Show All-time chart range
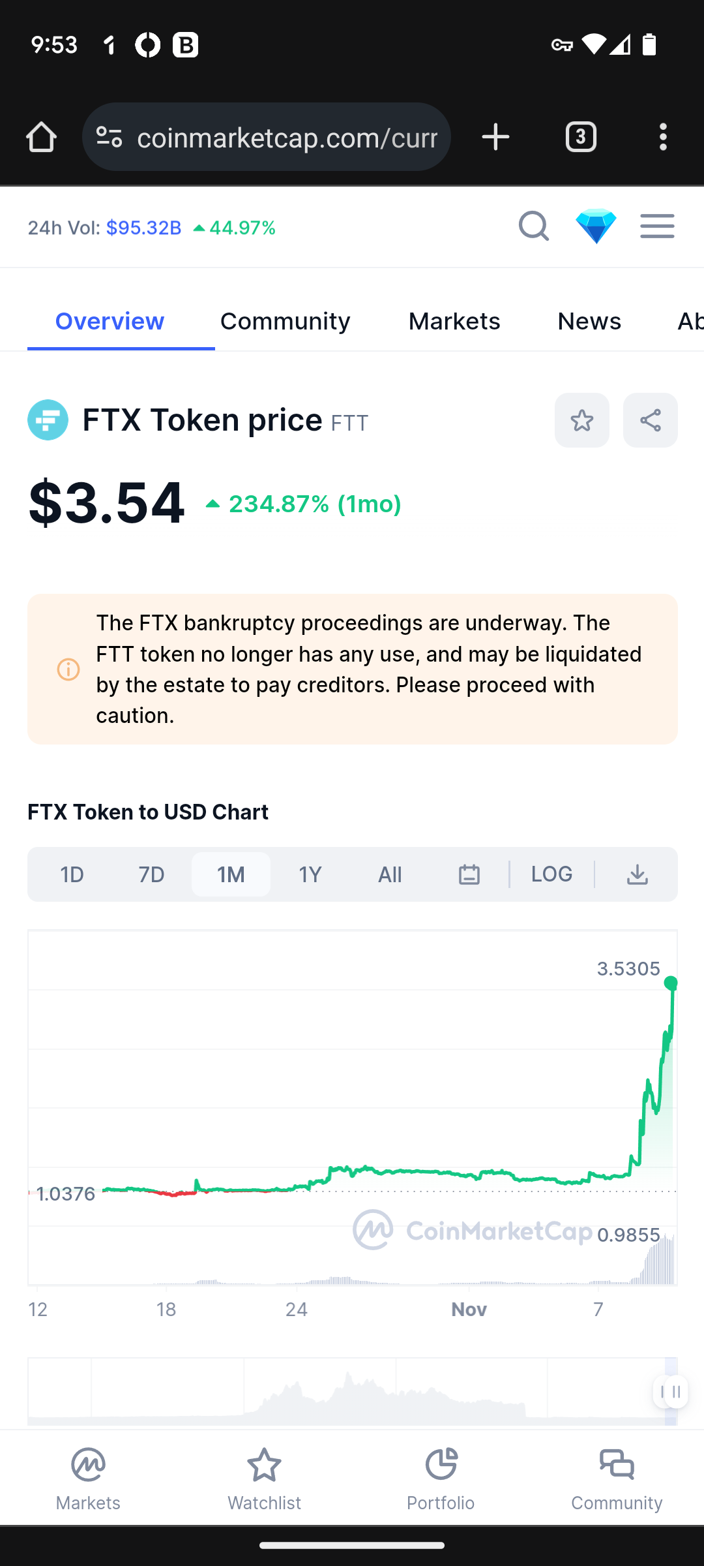 390,874
